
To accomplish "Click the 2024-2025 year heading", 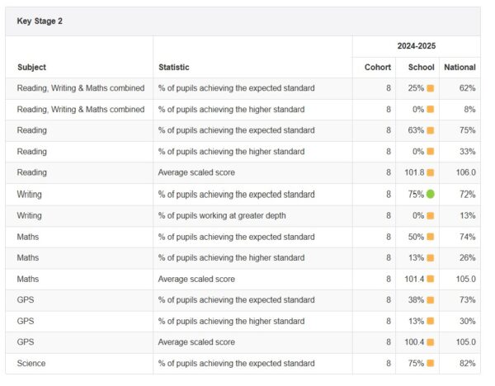I will coord(417,46).
